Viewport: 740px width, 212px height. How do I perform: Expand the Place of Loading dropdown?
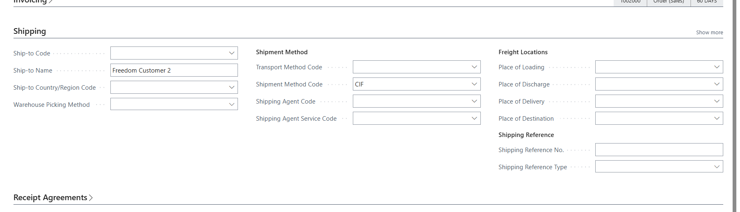coord(717,67)
